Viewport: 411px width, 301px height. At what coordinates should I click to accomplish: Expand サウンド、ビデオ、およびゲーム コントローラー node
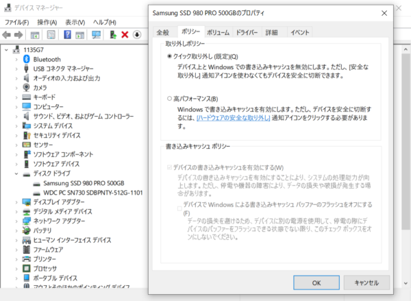click(x=16, y=117)
